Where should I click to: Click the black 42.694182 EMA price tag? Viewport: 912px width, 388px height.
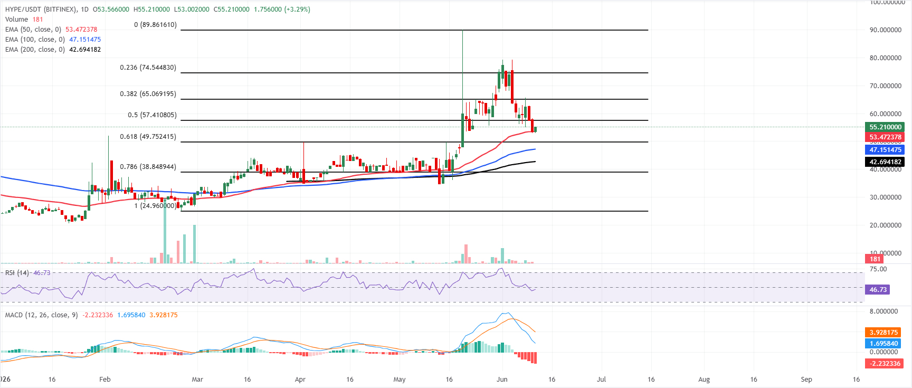click(x=885, y=162)
